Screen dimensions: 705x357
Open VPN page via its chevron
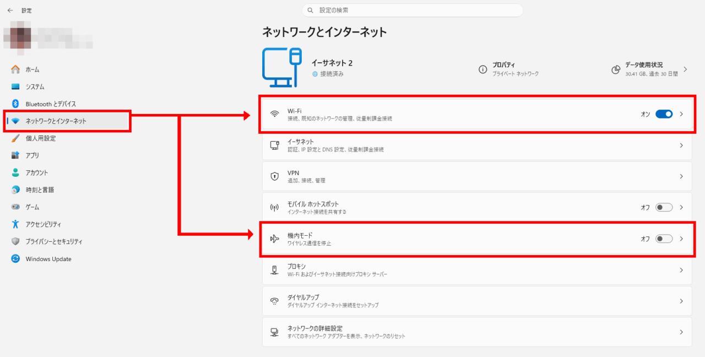(681, 176)
